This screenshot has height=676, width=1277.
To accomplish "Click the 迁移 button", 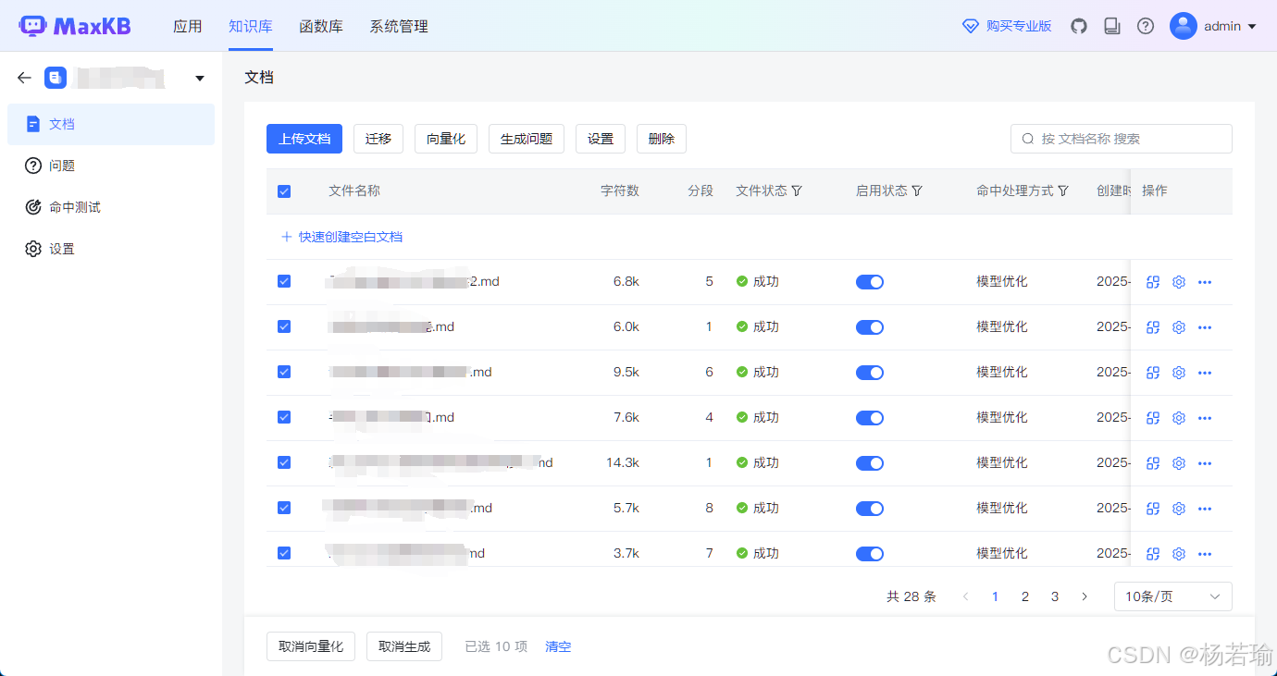I will (378, 139).
